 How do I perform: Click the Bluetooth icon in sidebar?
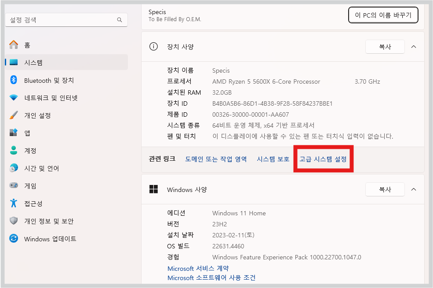(x=14, y=80)
